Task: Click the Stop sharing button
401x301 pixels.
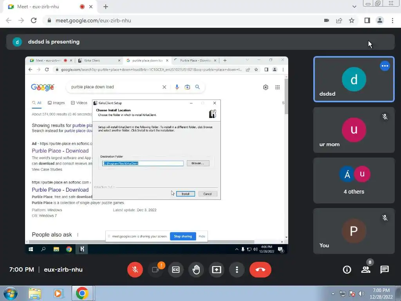Action: (x=183, y=236)
